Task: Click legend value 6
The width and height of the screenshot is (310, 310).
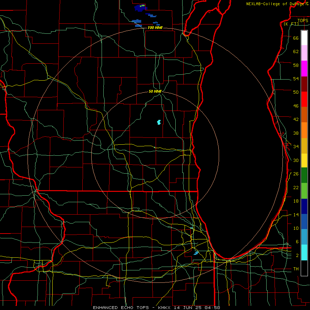Action: point(297,241)
